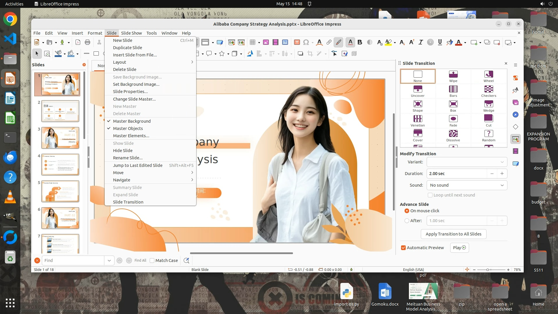Expand the Variant combo box
This screenshot has height=314, width=558.
point(467,162)
